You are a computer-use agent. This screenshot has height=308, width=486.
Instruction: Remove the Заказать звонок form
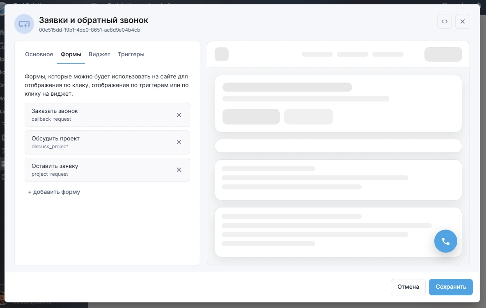(x=179, y=115)
